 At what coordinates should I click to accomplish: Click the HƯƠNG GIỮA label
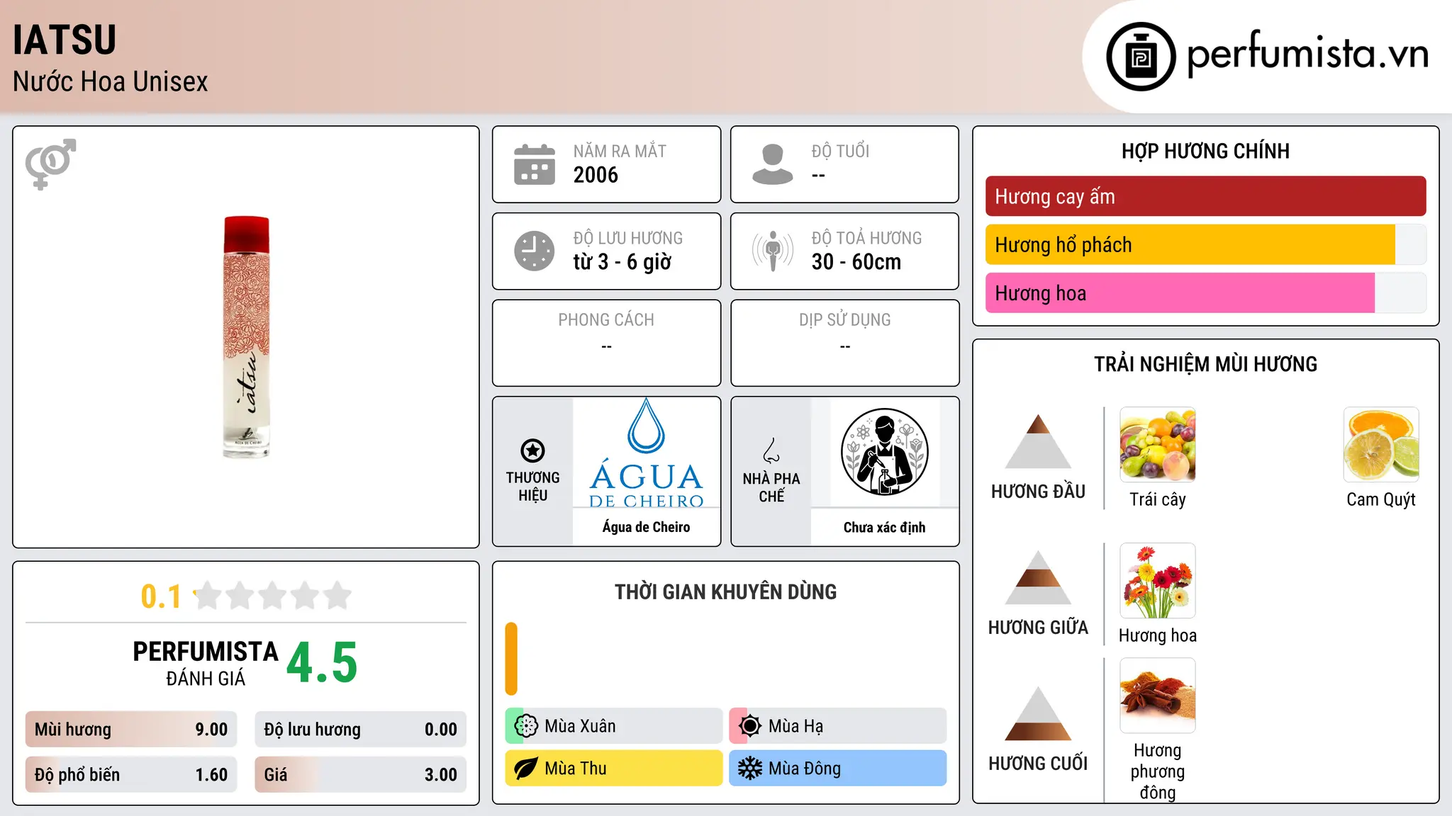[1038, 628]
